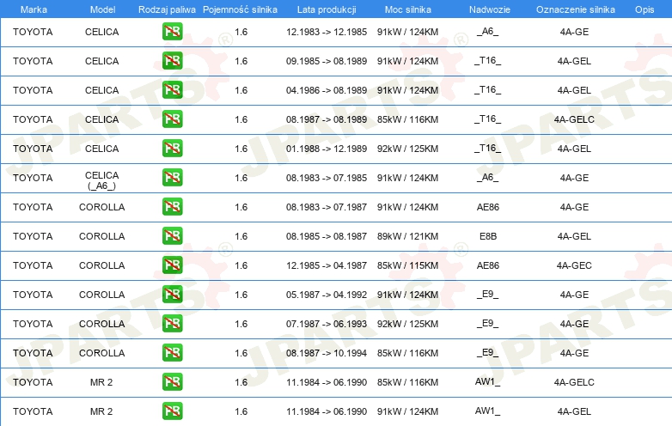This screenshot has width=672, height=426.
Task: Click body code E8B
Action: pyautogui.click(x=488, y=236)
